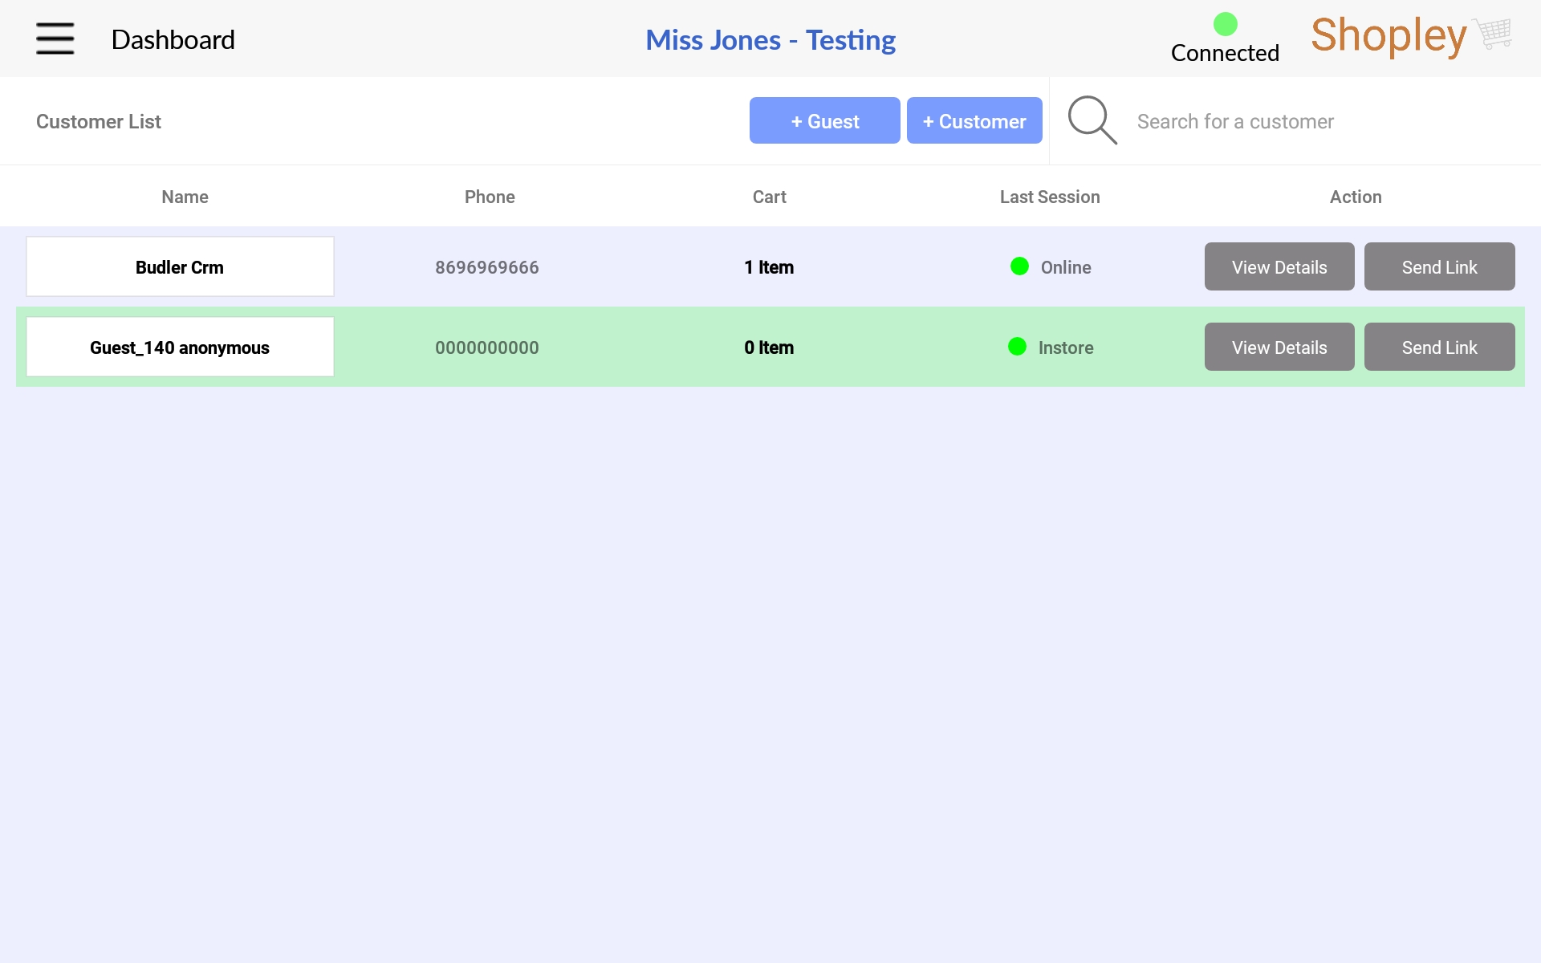Screen dimensions: 1541x963
Task: Add a new guest
Action: [824, 121]
